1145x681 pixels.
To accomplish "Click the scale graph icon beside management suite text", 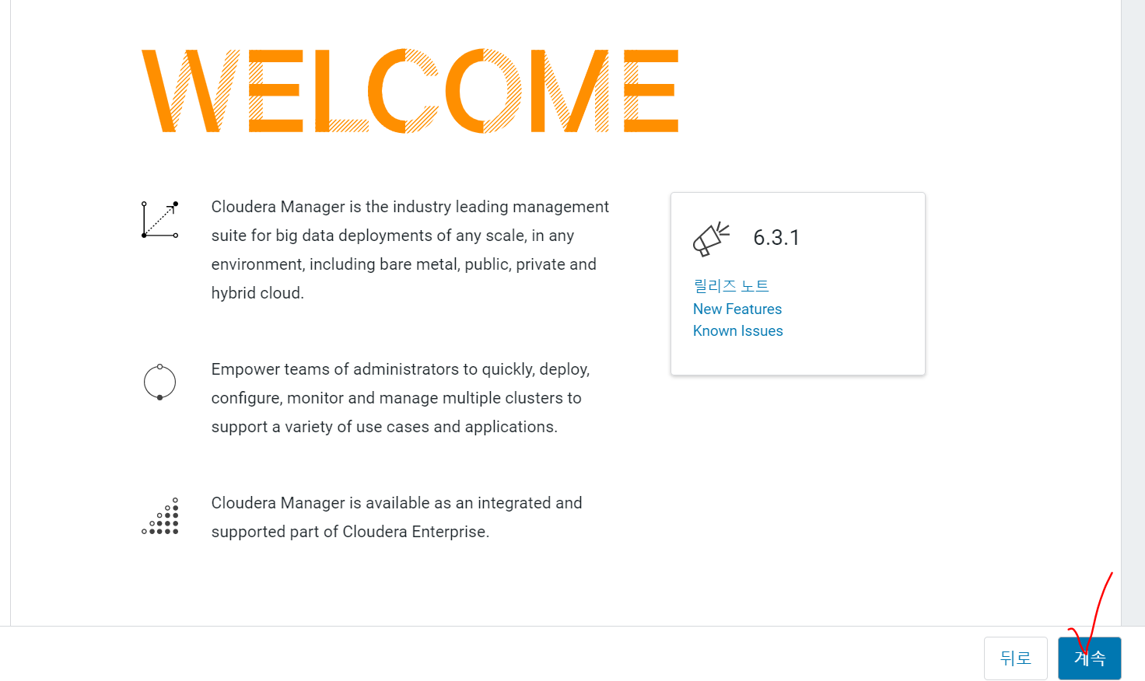I will click(160, 219).
